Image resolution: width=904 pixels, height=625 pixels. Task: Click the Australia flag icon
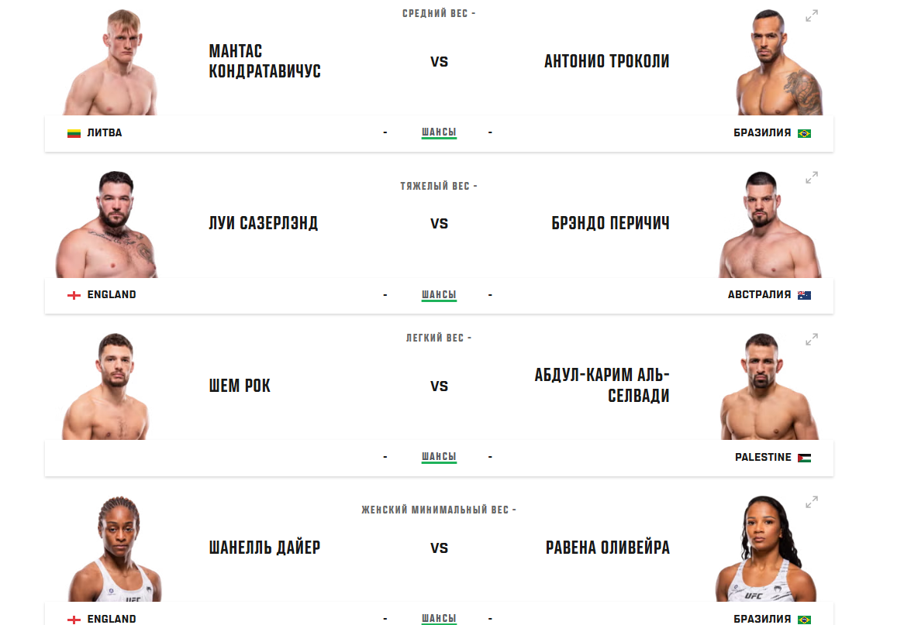pos(804,295)
